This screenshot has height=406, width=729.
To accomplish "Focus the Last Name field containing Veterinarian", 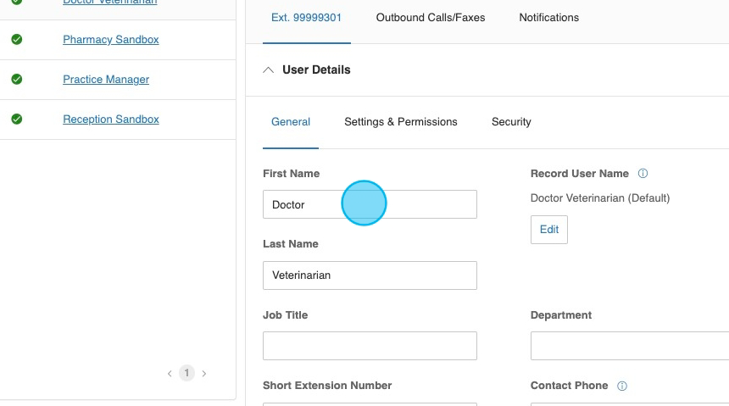I will pos(370,275).
